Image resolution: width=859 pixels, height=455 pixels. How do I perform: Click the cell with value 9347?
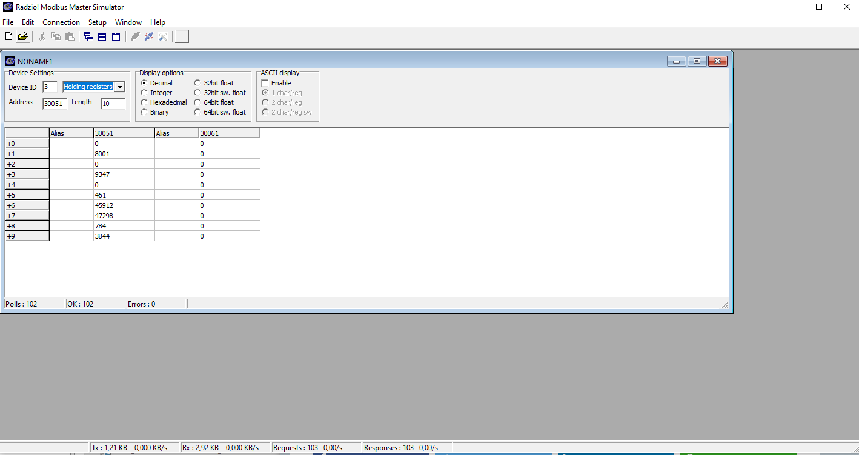point(124,174)
